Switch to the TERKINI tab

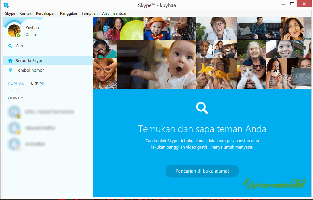[x=36, y=83]
